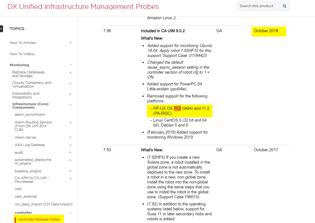
Task: Collapse the controller section
Action: [70, 212]
